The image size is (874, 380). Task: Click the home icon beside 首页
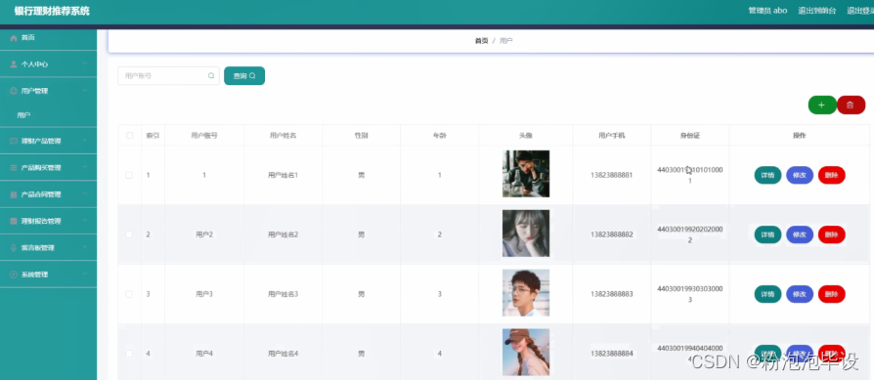[14, 38]
